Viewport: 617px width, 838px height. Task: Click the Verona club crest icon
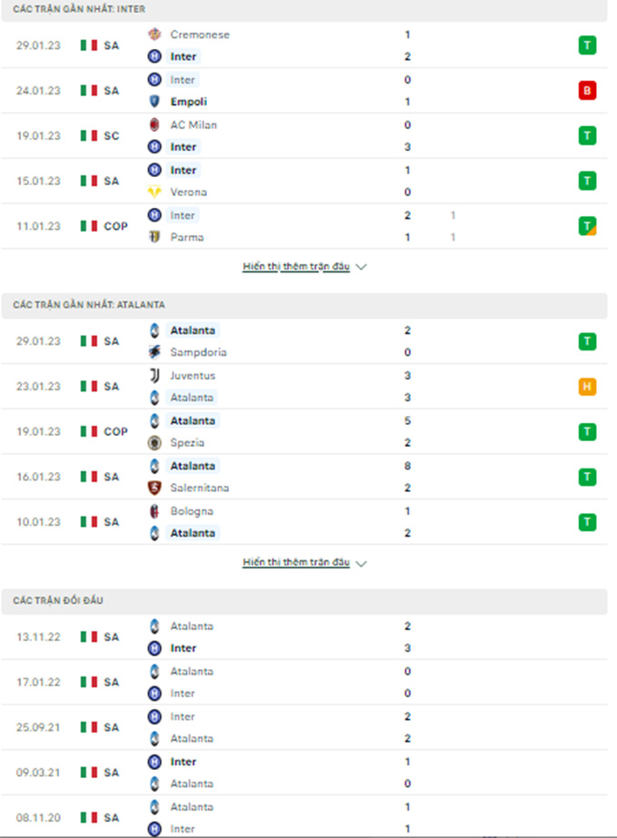pos(154,192)
